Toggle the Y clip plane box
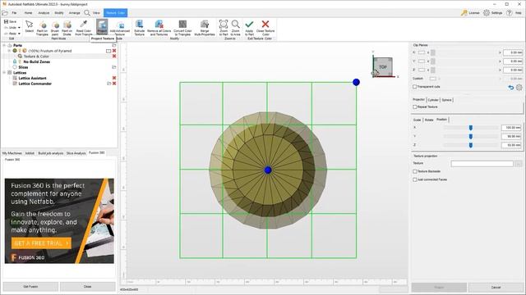 click(422, 61)
